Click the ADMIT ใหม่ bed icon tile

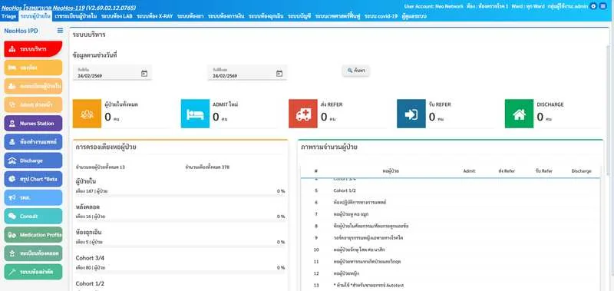click(195, 114)
